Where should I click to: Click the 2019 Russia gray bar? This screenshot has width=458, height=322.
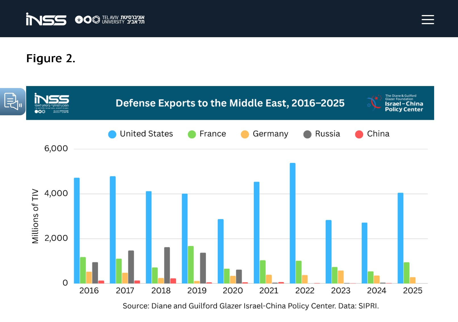click(203, 268)
